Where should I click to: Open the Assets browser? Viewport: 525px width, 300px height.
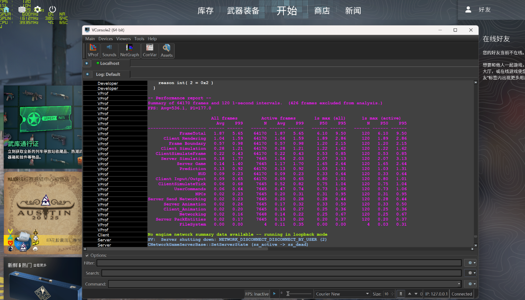[167, 50]
